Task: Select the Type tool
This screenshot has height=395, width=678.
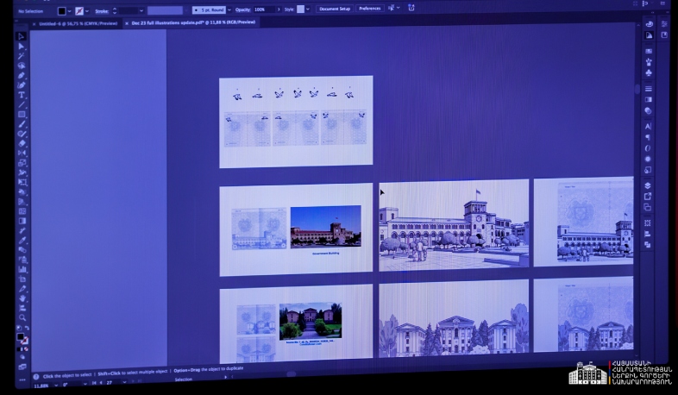Action: (x=22, y=95)
